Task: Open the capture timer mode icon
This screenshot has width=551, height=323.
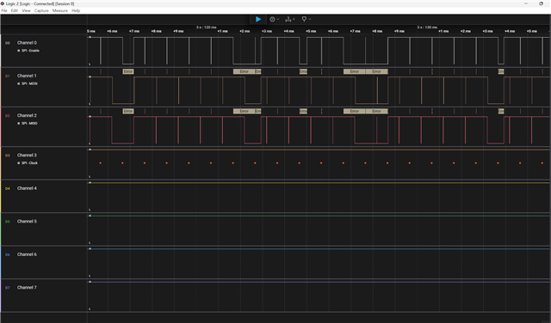Action: (272, 19)
